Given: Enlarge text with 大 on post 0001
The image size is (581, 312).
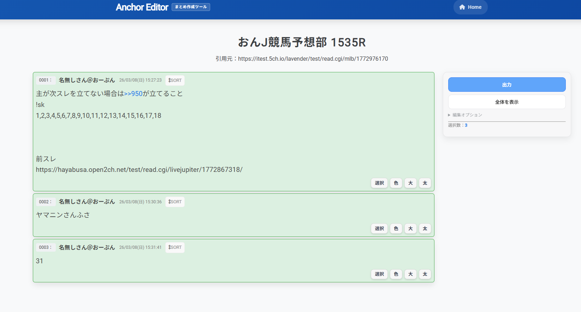Looking at the screenshot, I should point(410,183).
